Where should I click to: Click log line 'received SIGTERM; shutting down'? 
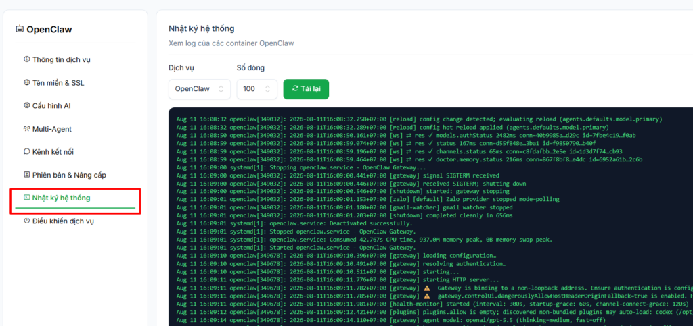point(351,184)
